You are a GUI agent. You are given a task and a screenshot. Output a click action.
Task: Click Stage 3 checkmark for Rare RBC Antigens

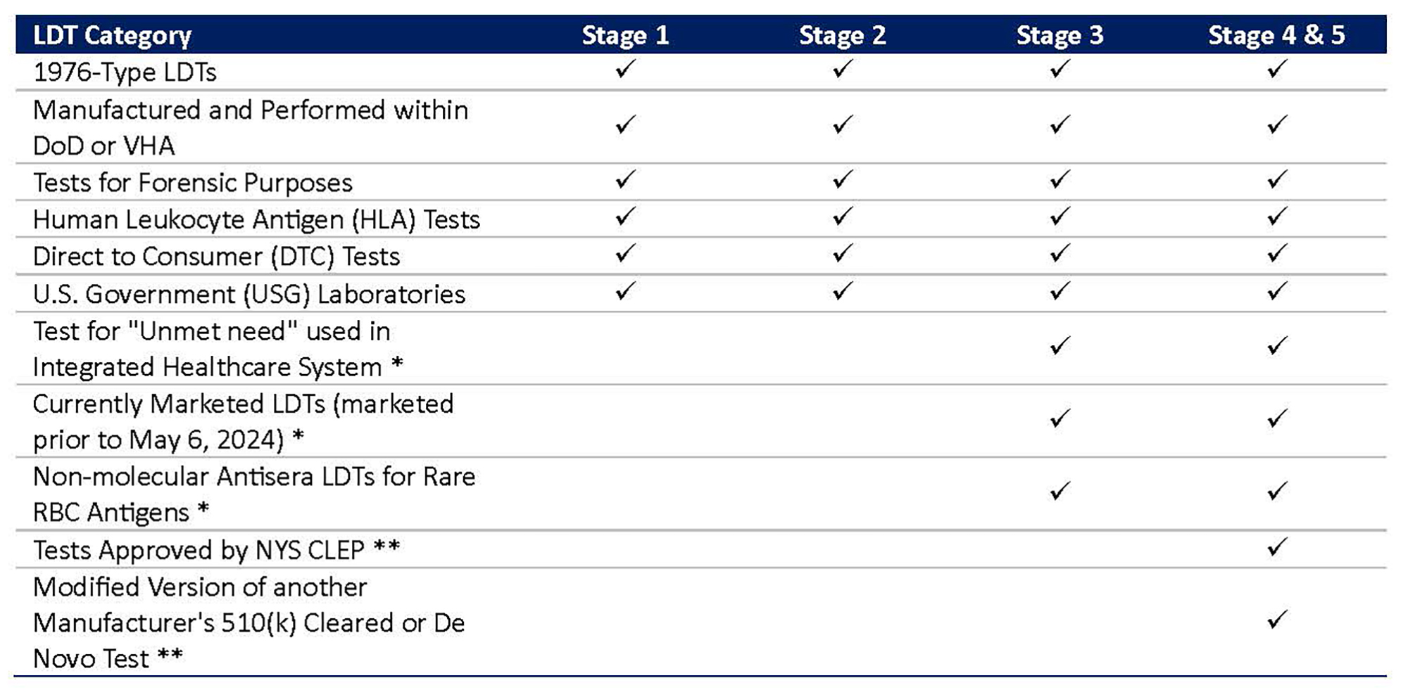[x=1060, y=491]
